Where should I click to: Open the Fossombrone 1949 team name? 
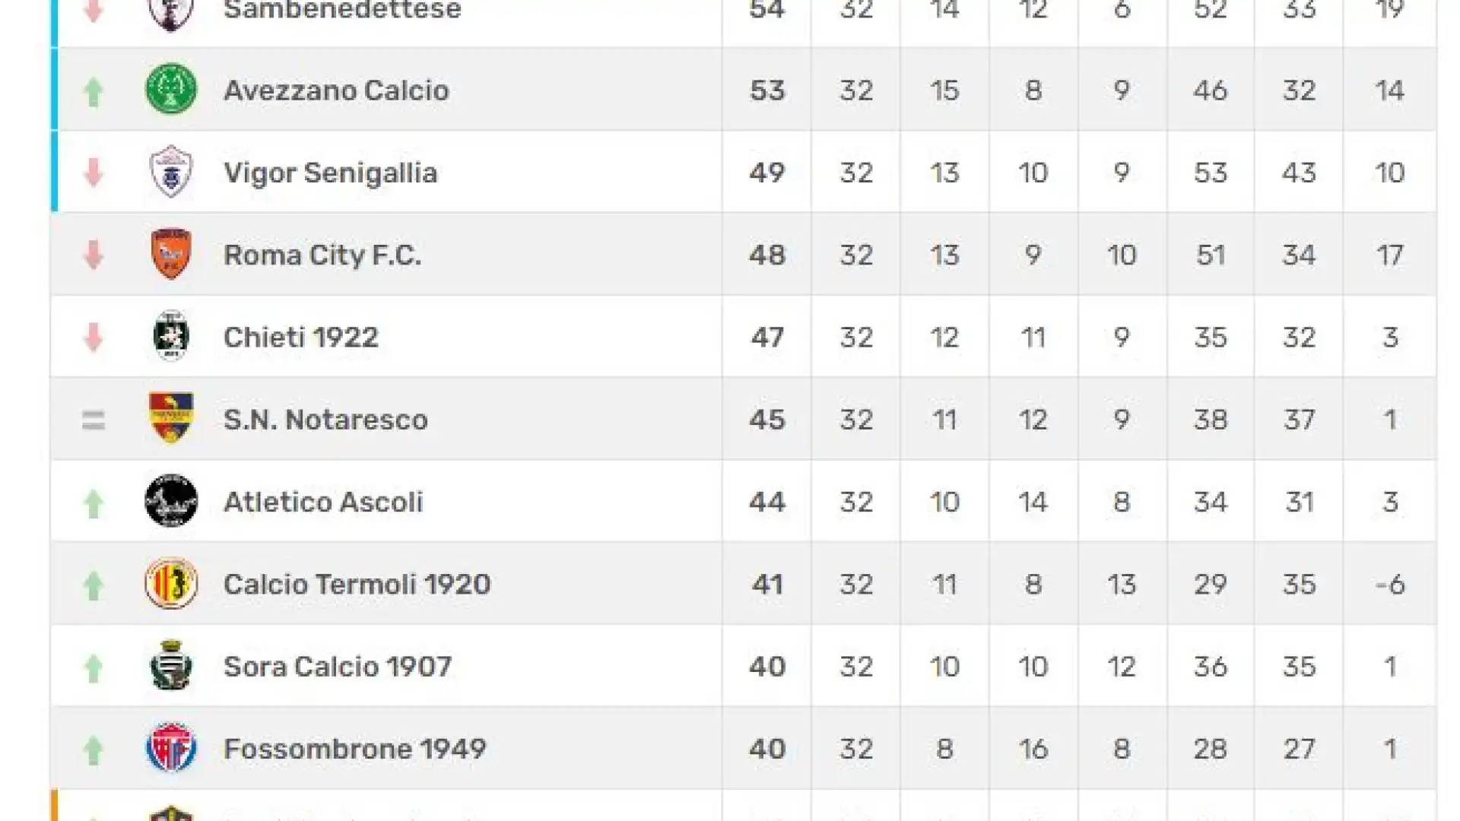(355, 749)
